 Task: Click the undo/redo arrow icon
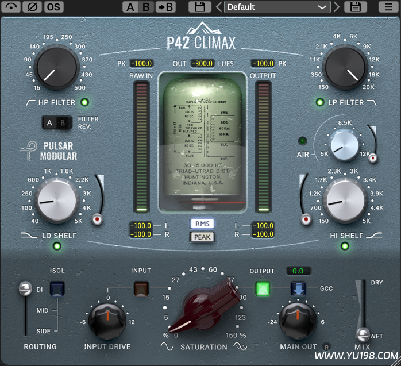(11, 7)
